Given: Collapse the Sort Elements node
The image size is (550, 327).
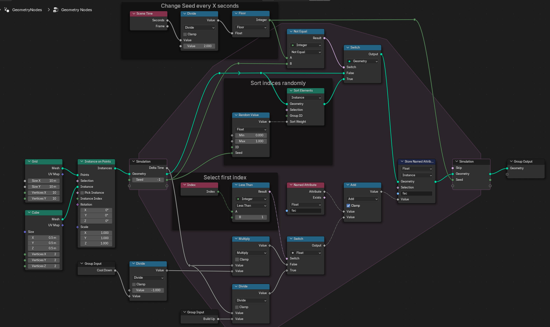Looking at the screenshot, I should [291, 91].
